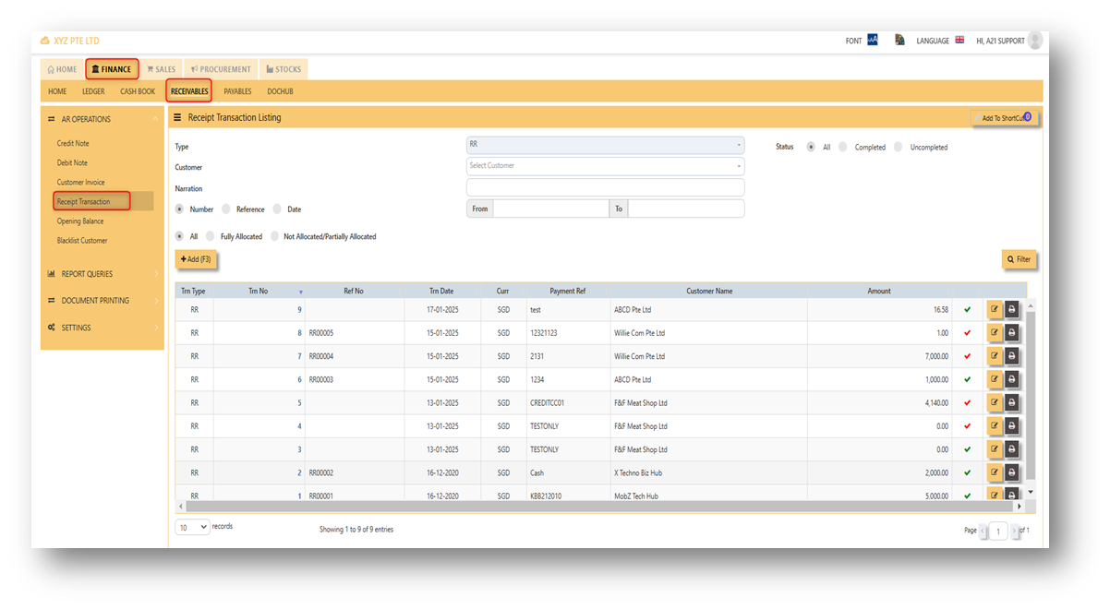Collapse the AR Operations sidebar section
Image resolution: width=1110 pixels, height=609 pixels.
coord(102,119)
